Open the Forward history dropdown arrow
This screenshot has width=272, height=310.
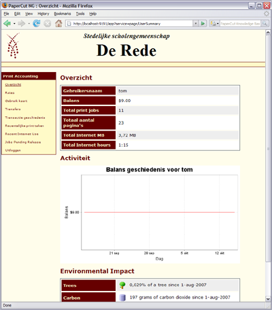coord(29,23)
